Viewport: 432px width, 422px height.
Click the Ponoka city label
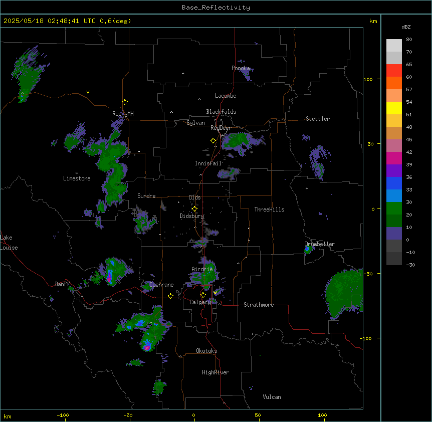pos(241,68)
